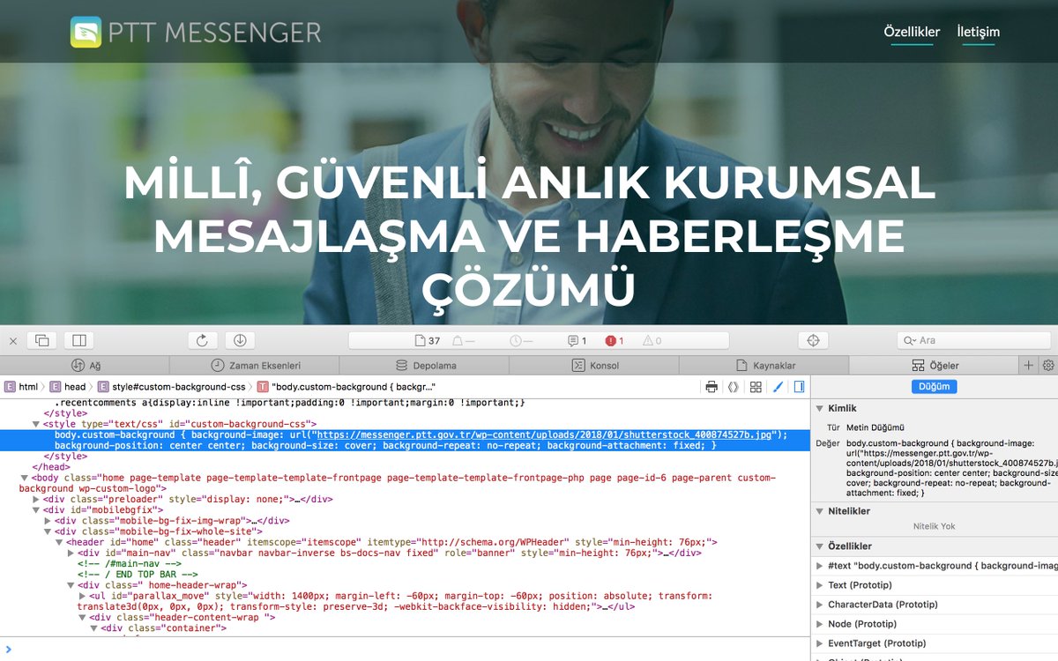Toggle the details sidebar panel icon
The height and width of the screenshot is (661, 1058).
click(x=799, y=387)
